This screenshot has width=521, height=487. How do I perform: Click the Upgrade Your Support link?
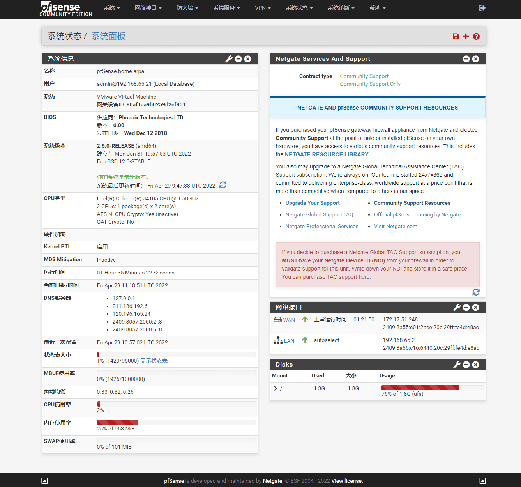pyautogui.click(x=313, y=203)
